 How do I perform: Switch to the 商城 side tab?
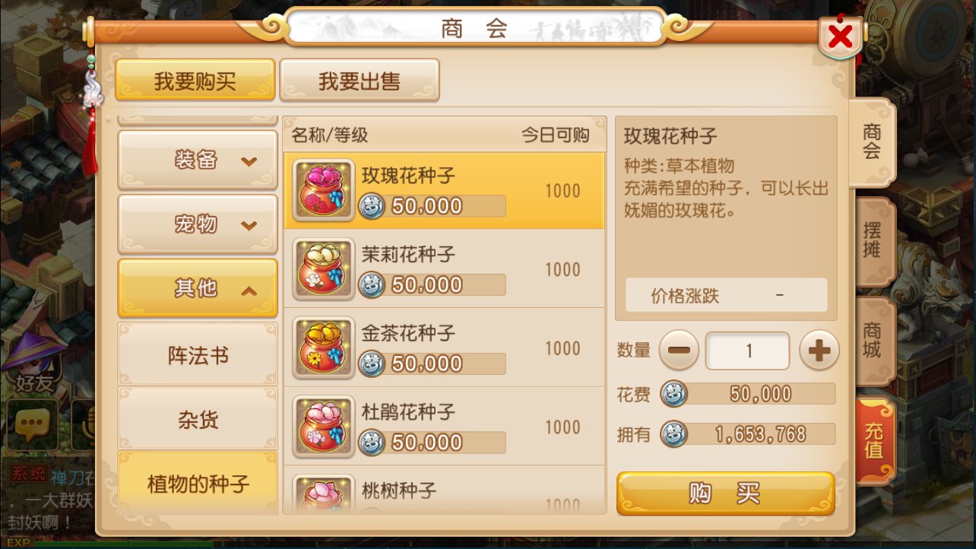coord(873,341)
